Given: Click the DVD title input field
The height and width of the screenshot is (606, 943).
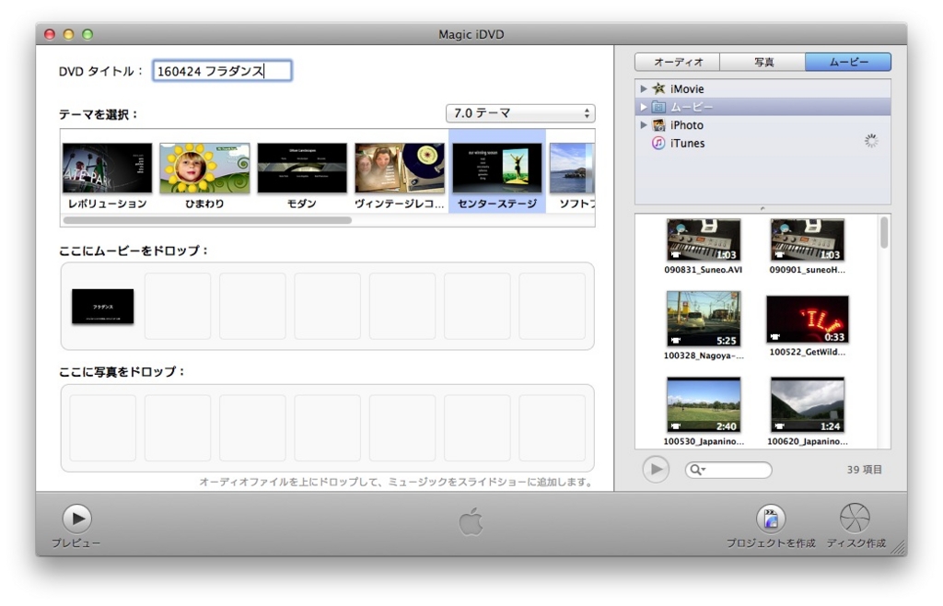Looking at the screenshot, I should [222, 71].
